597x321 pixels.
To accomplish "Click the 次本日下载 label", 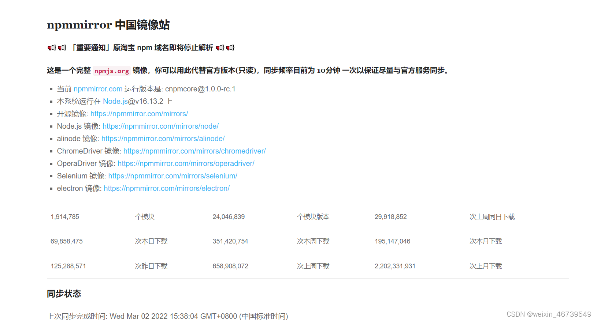I will (151, 241).
